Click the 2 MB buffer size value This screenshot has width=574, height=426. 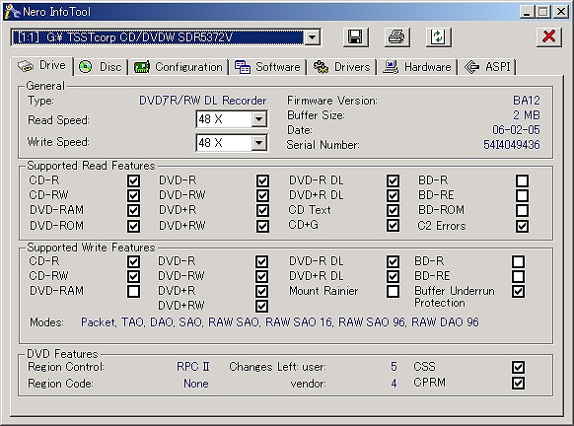[x=527, y=115]
